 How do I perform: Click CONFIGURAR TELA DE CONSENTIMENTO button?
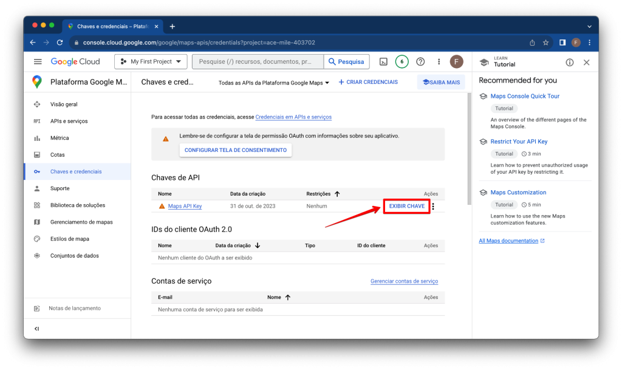tap(236, 150)
